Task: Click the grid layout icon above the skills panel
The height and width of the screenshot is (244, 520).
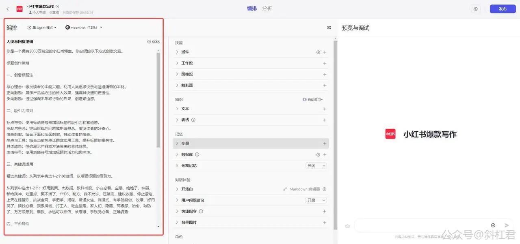Action: click(329, 28)
